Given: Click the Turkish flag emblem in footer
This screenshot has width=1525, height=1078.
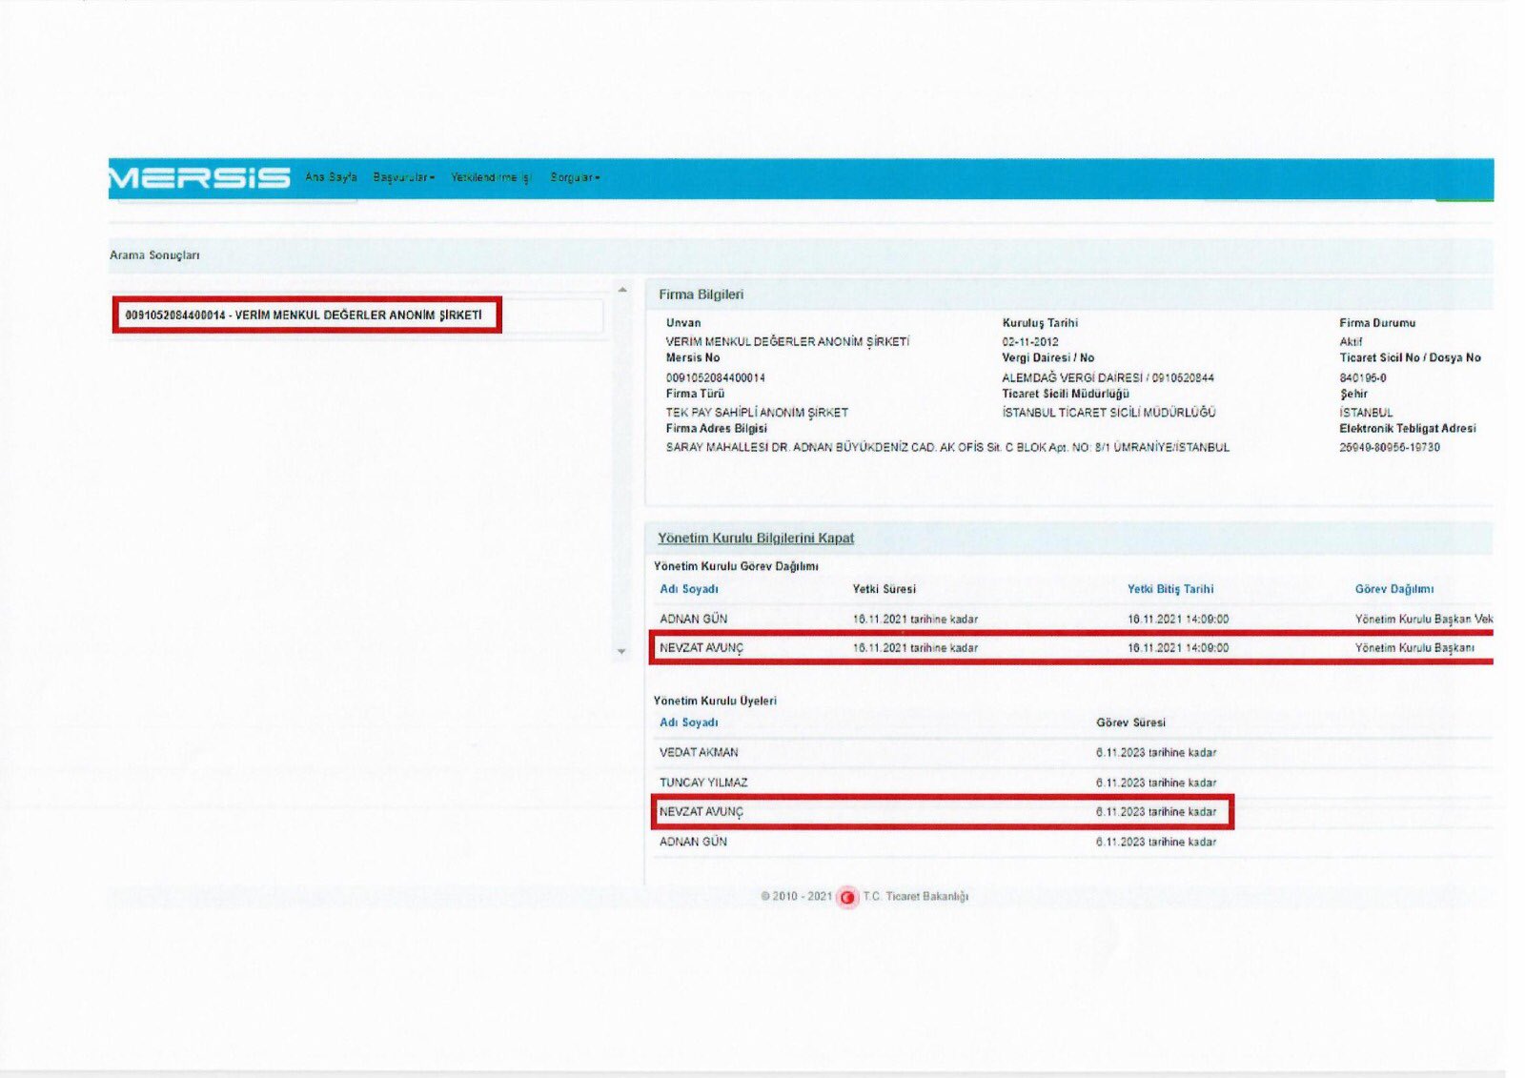Looking at the screenshot, I should click(847, 897).
